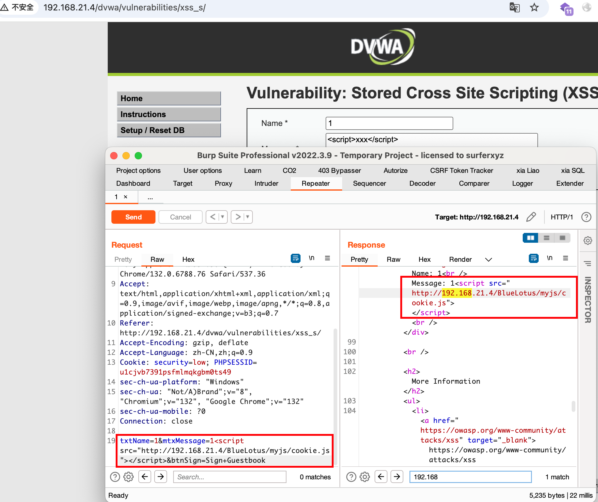The width and height of the screenshot is (598, 502).
Task: Select top-bottom split layout view button
Action: [547, 238]
